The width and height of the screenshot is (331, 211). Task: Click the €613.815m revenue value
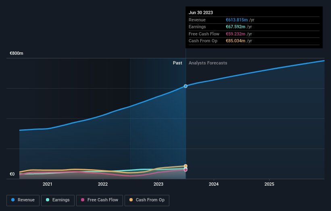click(237, 20)
